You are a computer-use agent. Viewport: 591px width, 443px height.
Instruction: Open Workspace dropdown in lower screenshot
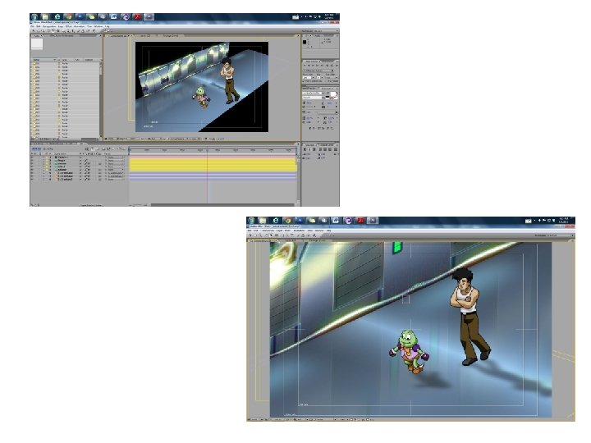(559, 235)
